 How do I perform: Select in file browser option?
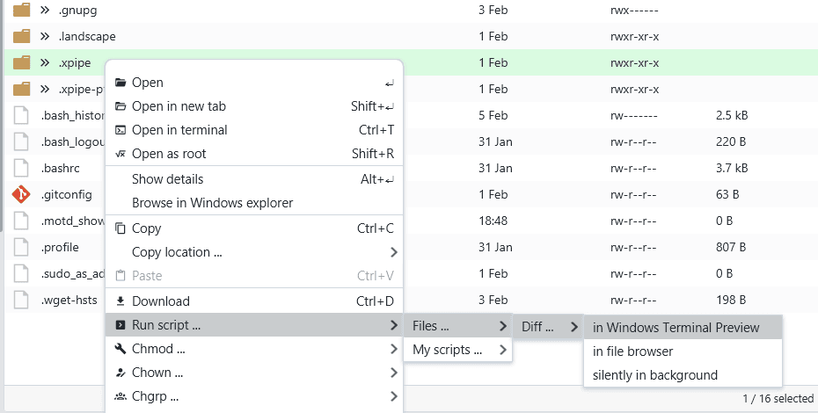632,351
